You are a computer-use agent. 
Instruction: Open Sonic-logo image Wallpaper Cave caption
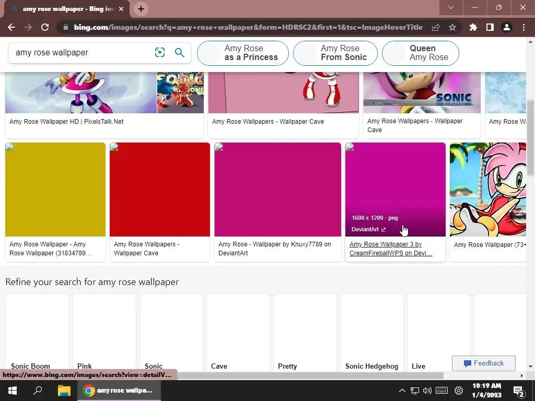click(415, 125)
